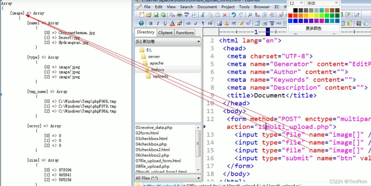This screenshot has width=371, height=186.
Task: Click the color palette grid icon
Action: point(180,23)
